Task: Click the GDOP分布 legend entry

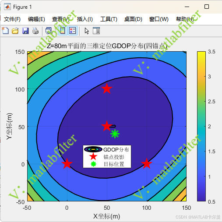Action: tap(107, 149)
